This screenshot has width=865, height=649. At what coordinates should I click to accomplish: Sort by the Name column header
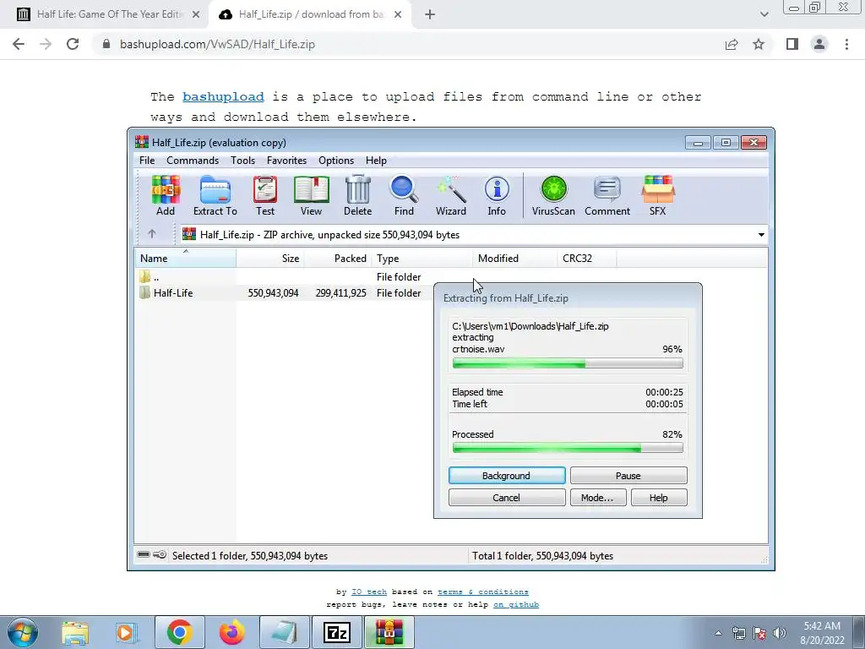pyautogui.click(x=185, y=258)
